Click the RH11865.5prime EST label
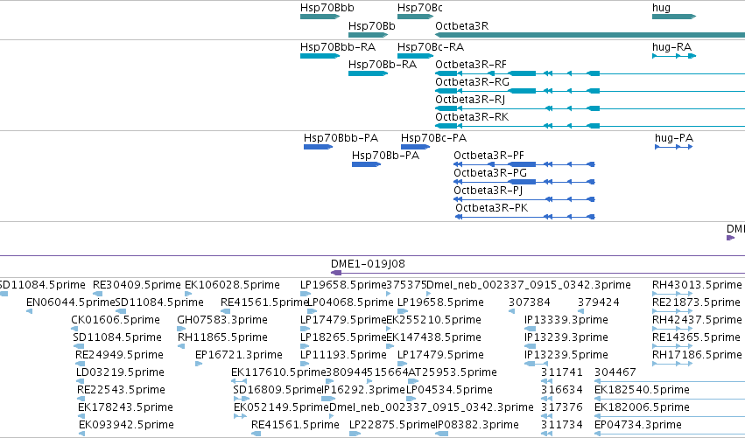Screen dimensions: 745x438 coord(222,337)
